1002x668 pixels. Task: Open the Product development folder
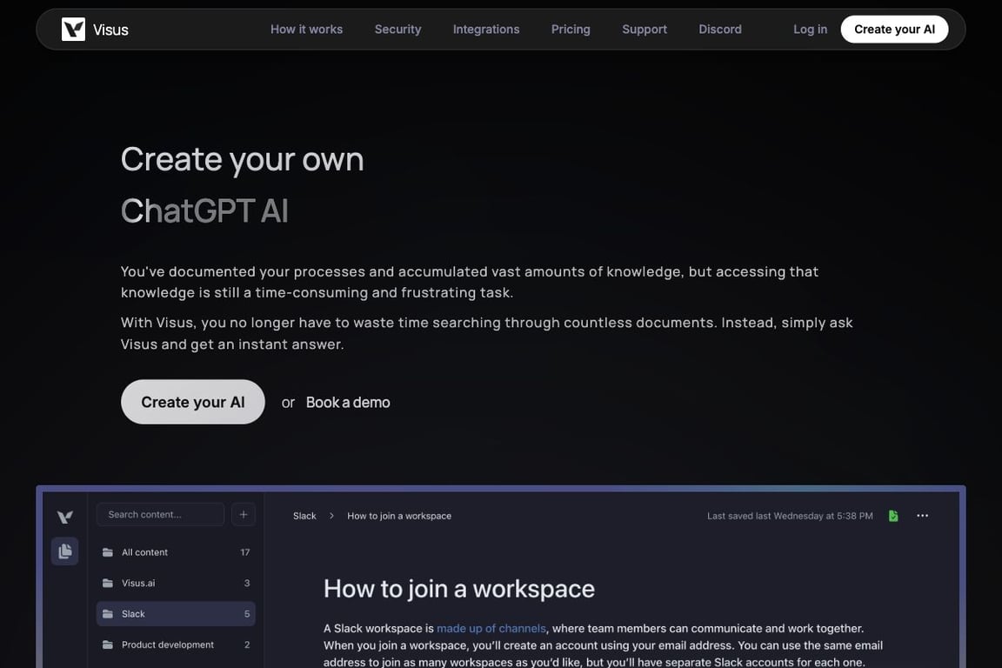click(x=176, y=645)
